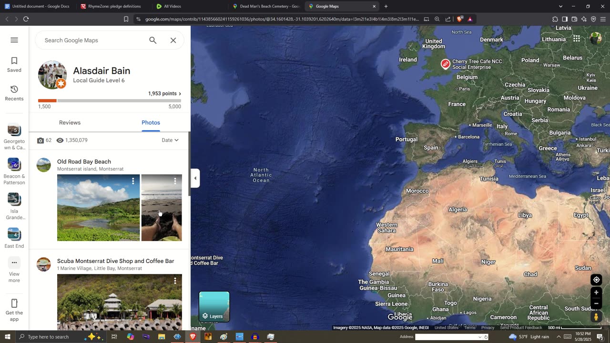Switch to the RhymeZone browser tab
Screen dimensions: 610x343
[113, 6]
